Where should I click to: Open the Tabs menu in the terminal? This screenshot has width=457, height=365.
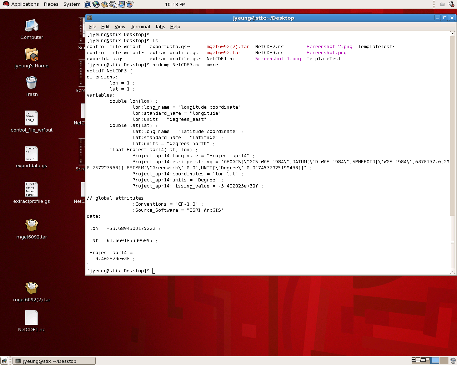160,27
